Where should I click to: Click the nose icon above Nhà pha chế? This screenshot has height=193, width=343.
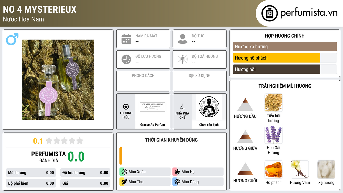[x=182, y=107]
